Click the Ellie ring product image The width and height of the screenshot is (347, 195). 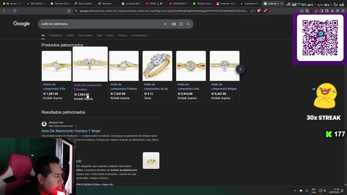pos(56,66)
